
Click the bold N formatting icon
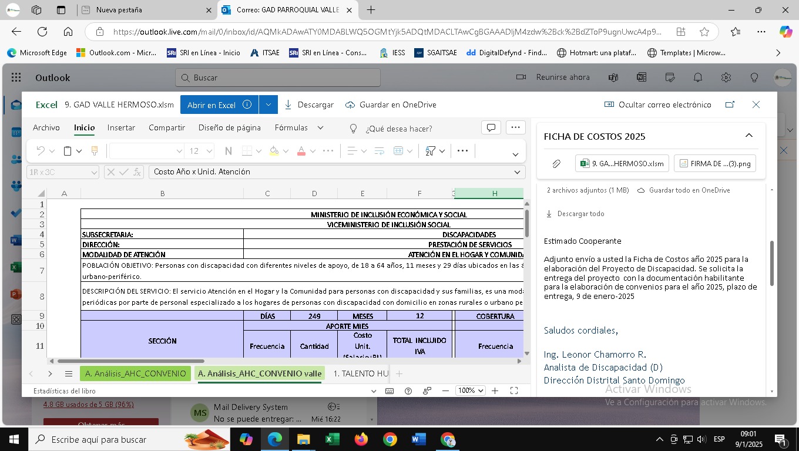tap(228, 151)
